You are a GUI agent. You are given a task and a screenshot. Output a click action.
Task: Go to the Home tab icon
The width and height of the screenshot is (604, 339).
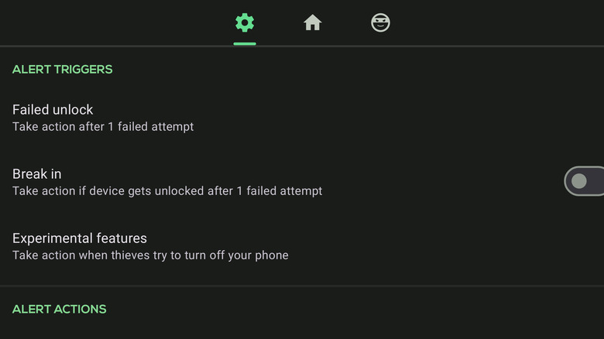(312, 23)
